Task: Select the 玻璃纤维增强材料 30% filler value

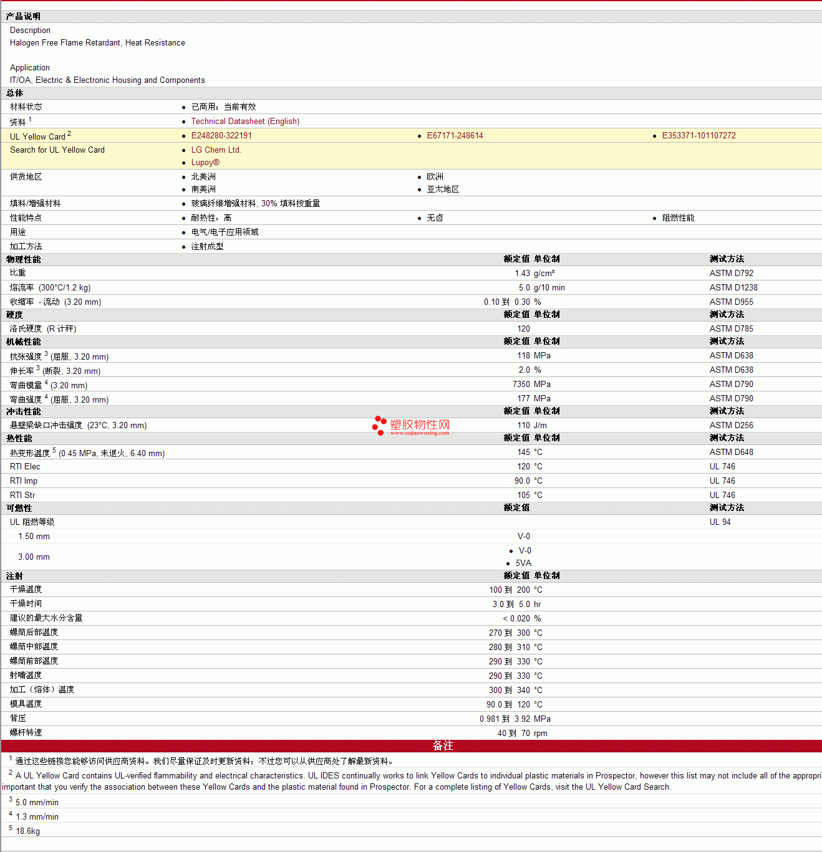Action: pyautogui.click(x=256, y=204)
